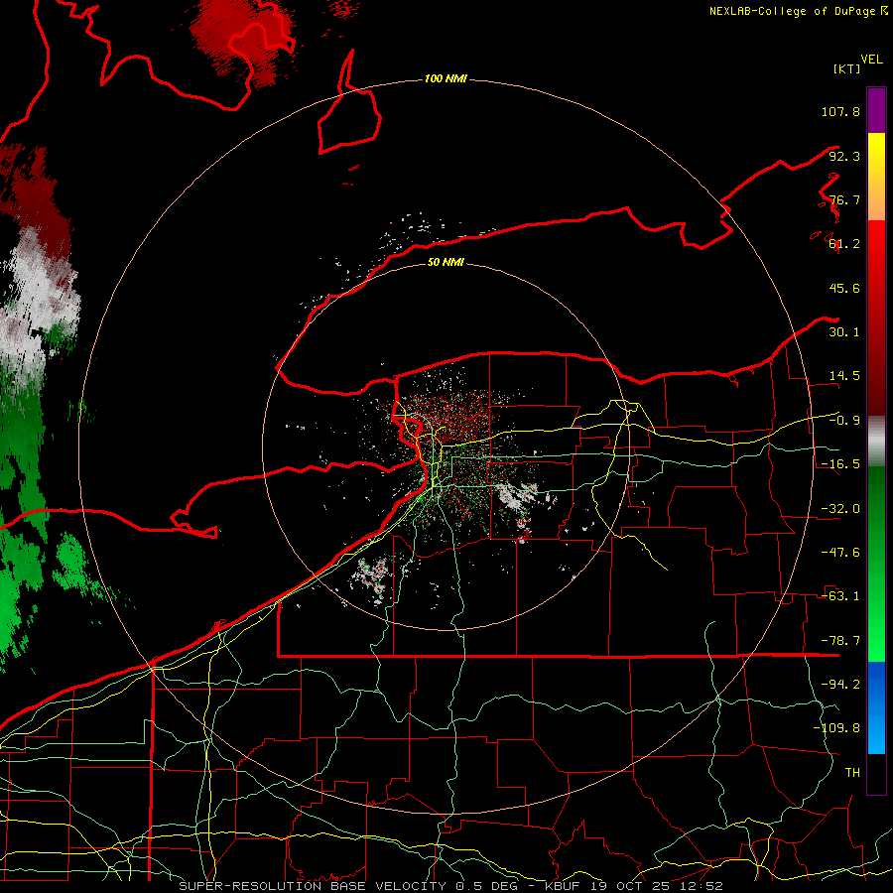Click the -78.7 legend value
This screenshot has height=893, width=893.
tap(840, 641)
